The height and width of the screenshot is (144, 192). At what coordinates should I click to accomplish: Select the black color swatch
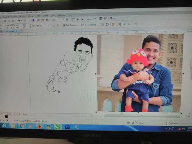pyautogui.click(x=7, y=117)
